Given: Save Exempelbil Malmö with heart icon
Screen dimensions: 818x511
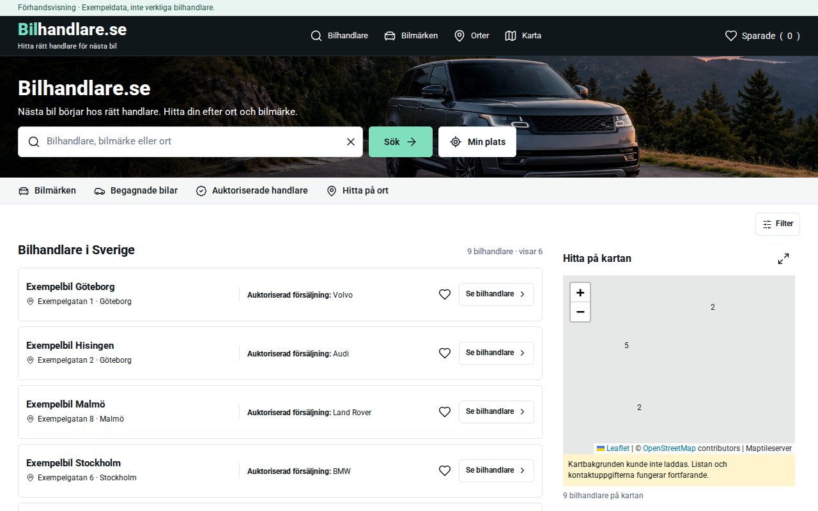Looking at the screenshot, I should pos(445,412).
